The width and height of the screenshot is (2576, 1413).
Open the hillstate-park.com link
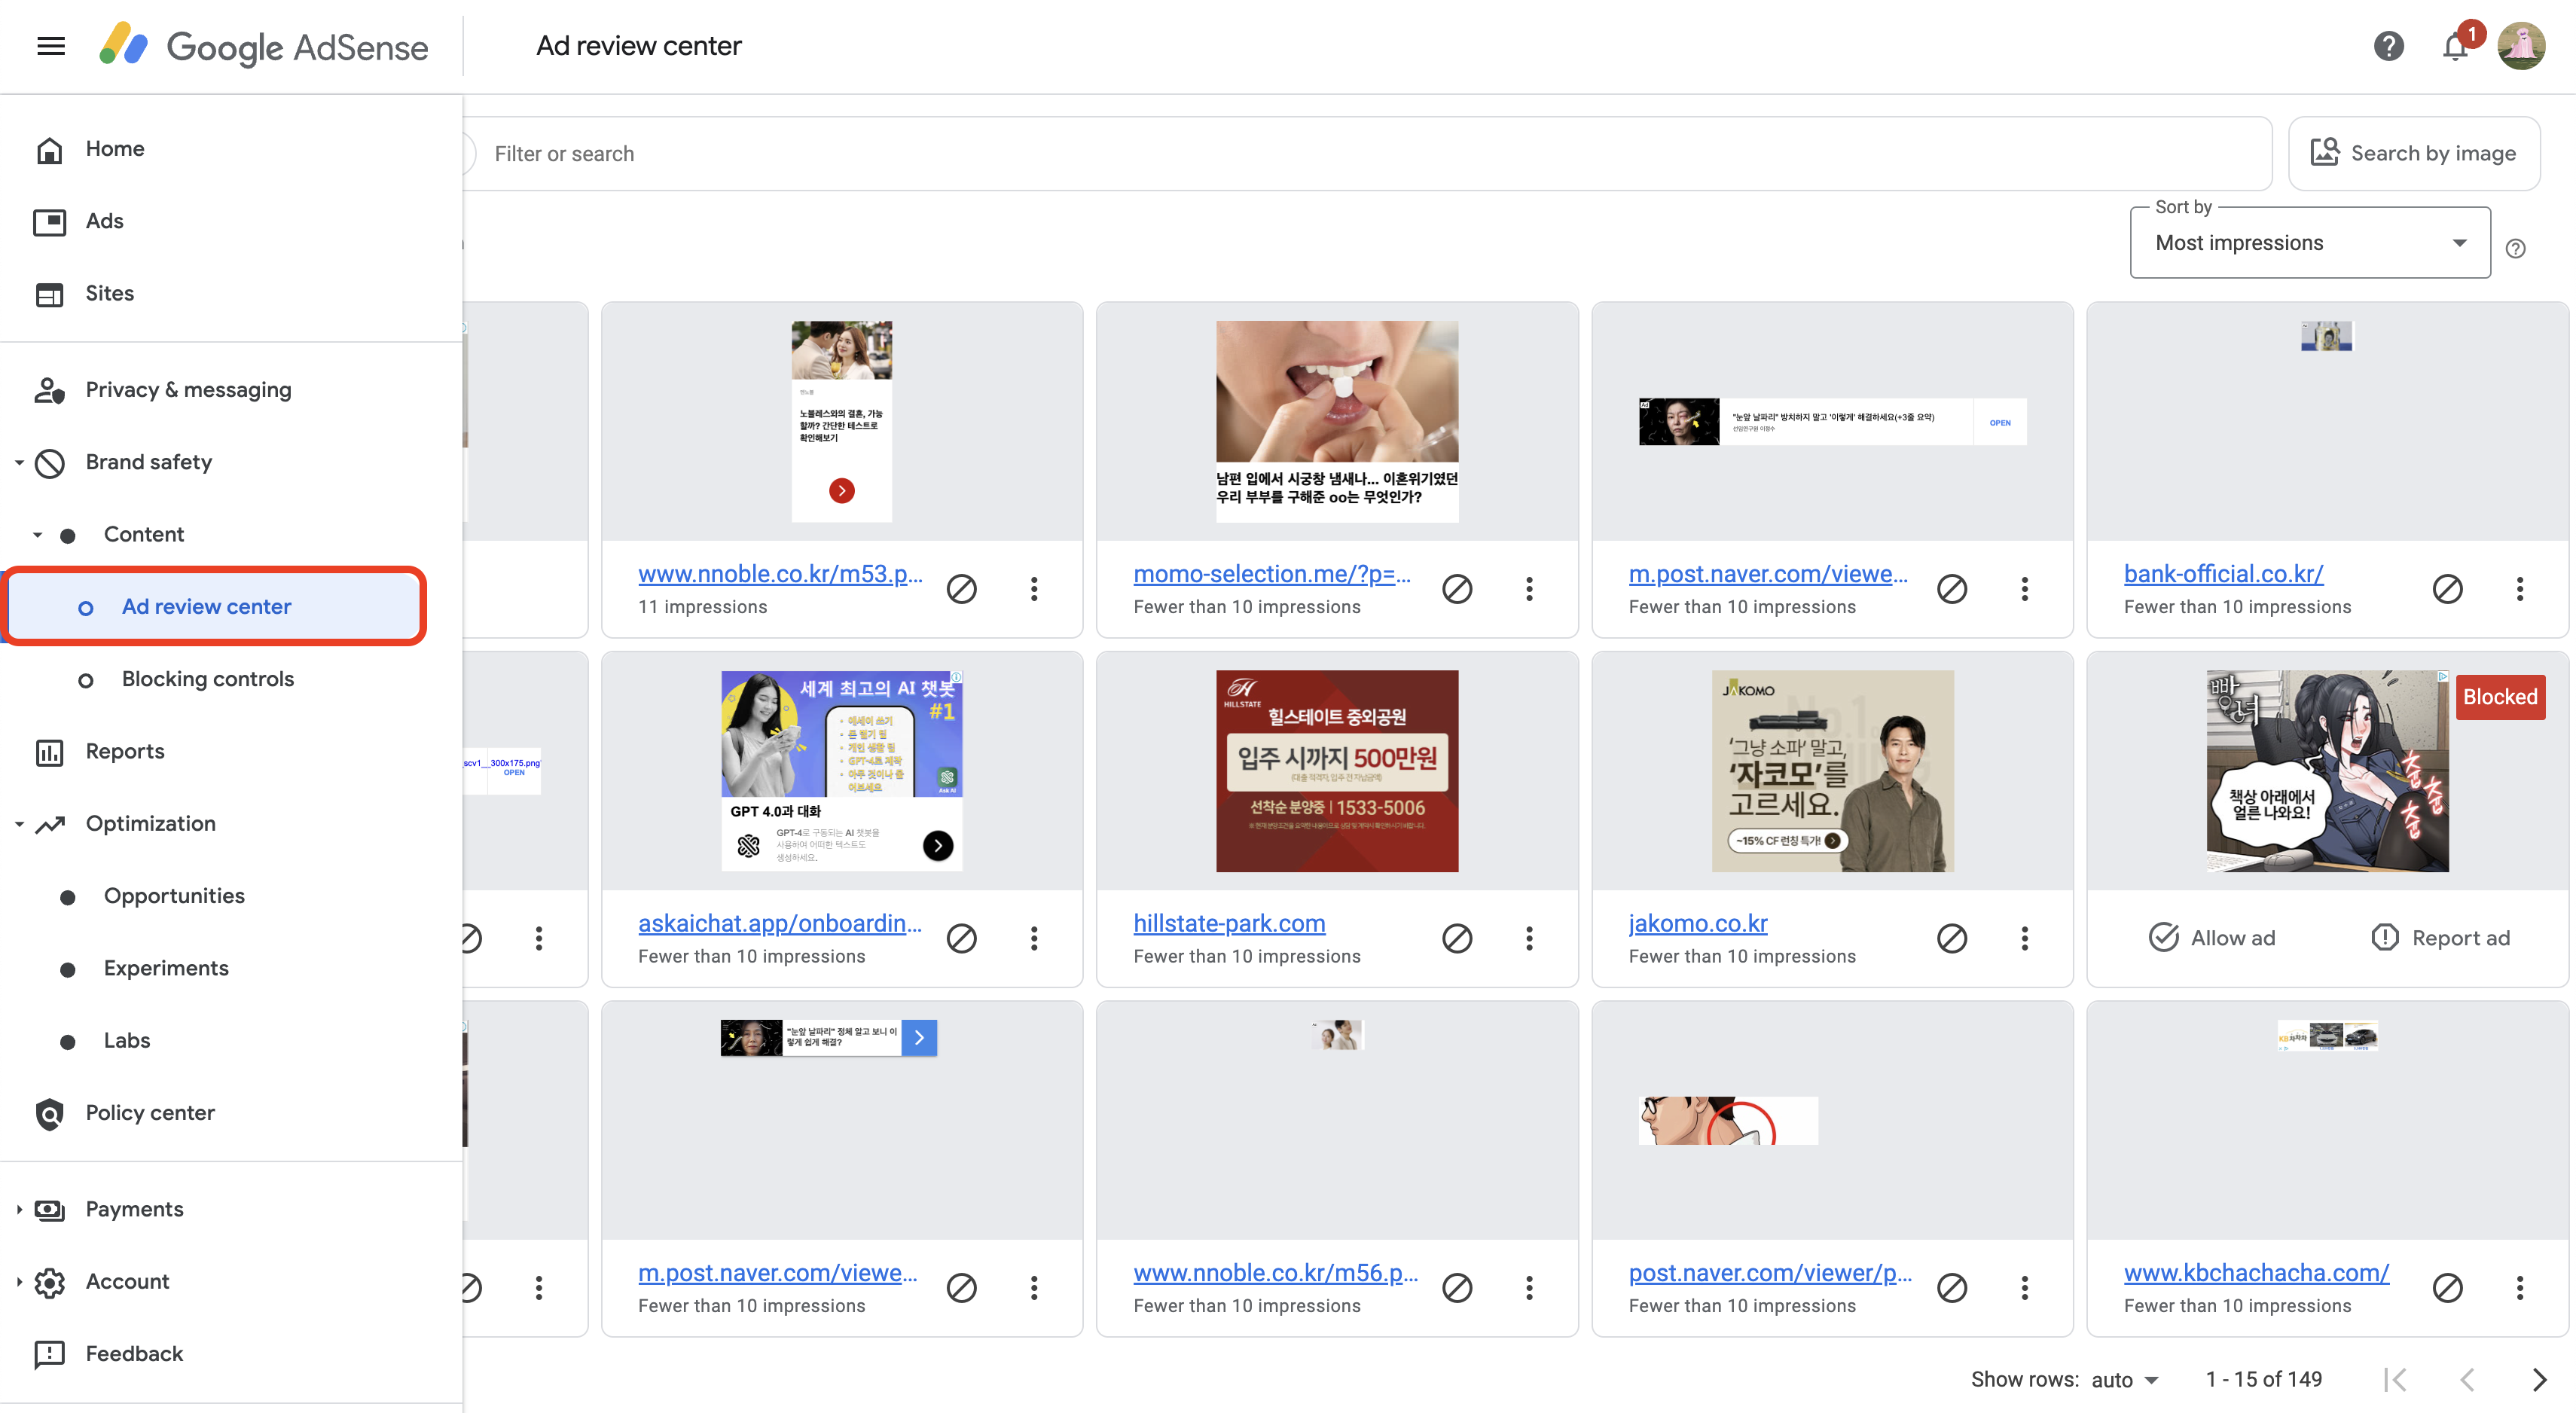1229,923
